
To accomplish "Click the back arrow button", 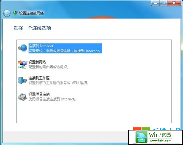I will point(7,13).
